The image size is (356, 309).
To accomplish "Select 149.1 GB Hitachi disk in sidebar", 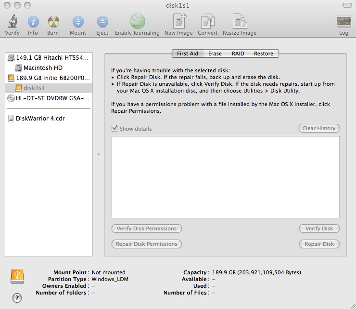I will tap(49, 58).
